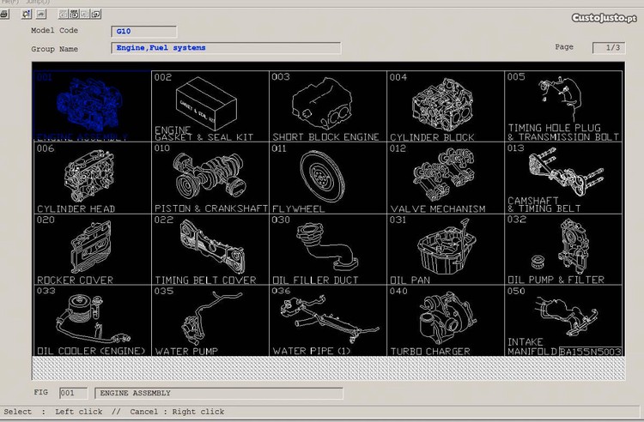Click the Group Name field
The width and height of the screenshot is (644, 422).
tap(226, 48)
